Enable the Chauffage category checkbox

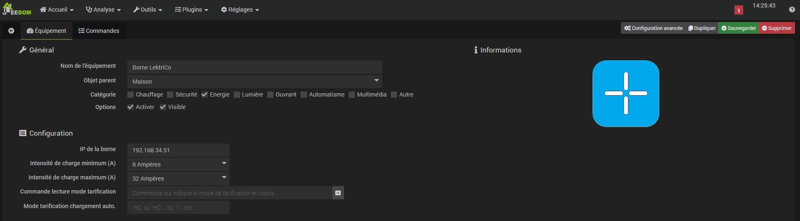point(131,94)
